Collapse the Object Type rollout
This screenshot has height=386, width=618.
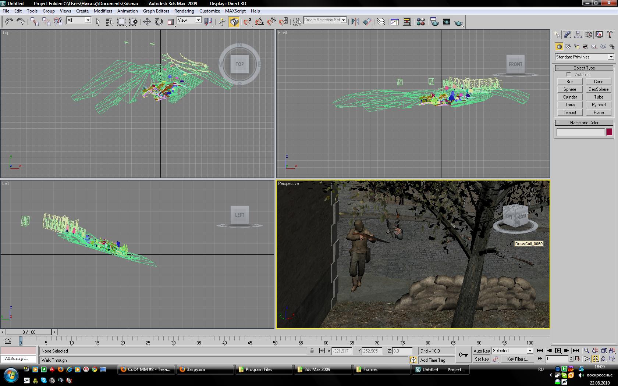(584, 68)
